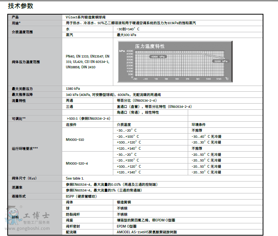Click the 3200 kPa label on chart
The height and width of the screenshot is (236, 278).
220,61
